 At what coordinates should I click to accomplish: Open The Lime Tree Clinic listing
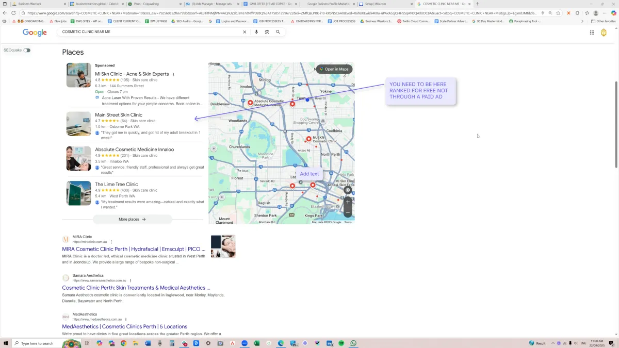pyautogui.click(x=117, y=184)
